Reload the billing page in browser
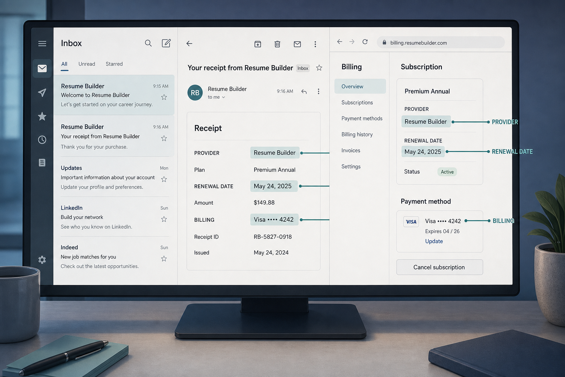This screenshot has height=377, width=565. click(x=365, y=42)
